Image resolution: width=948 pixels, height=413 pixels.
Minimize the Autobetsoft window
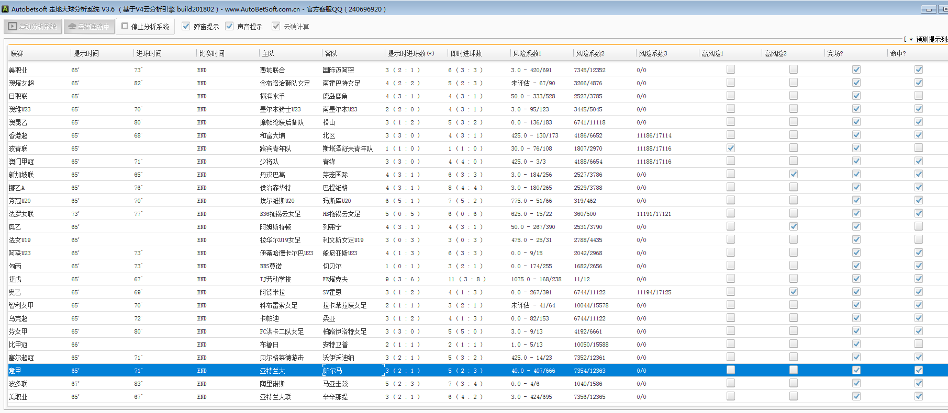click(x=929, y=9)
